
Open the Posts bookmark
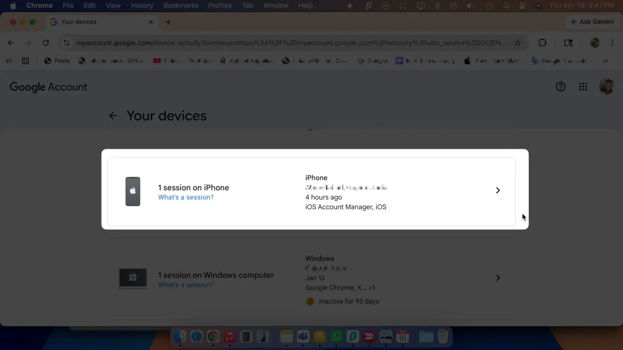(57, 61)
